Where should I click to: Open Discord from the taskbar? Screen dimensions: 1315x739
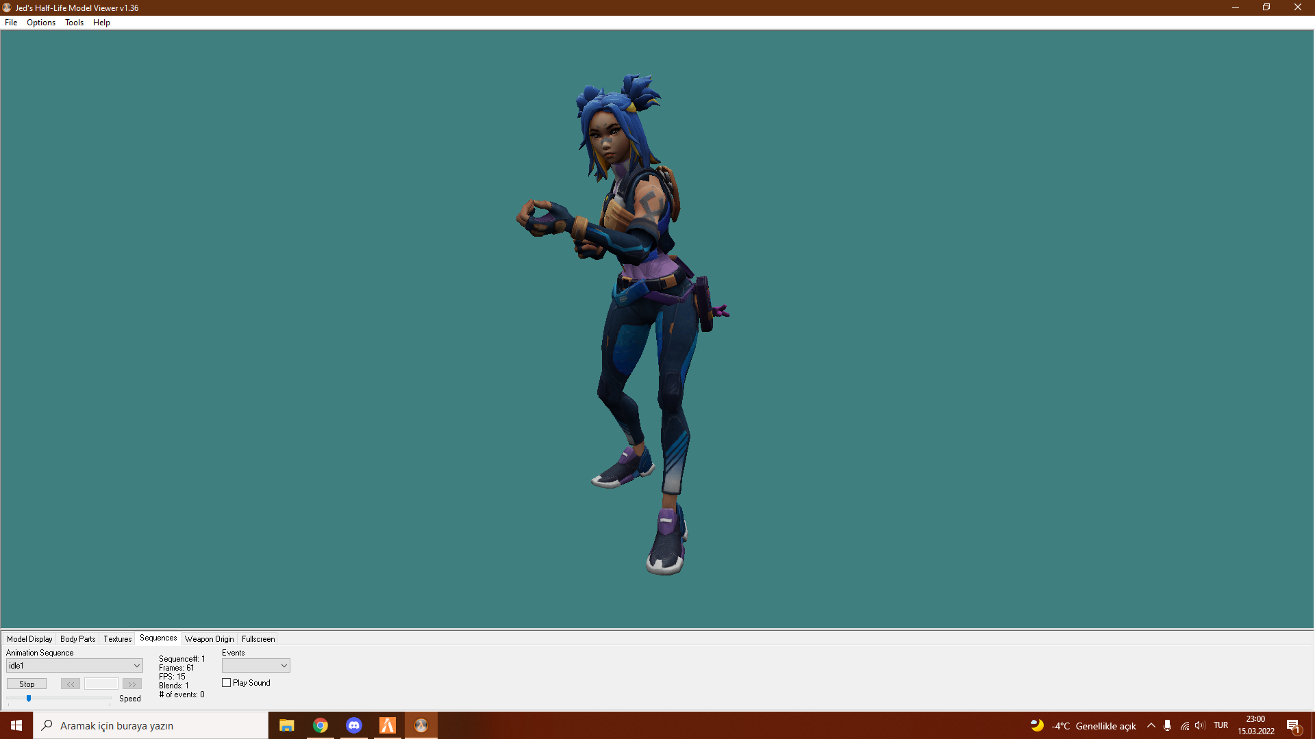[x=354, y=725]
